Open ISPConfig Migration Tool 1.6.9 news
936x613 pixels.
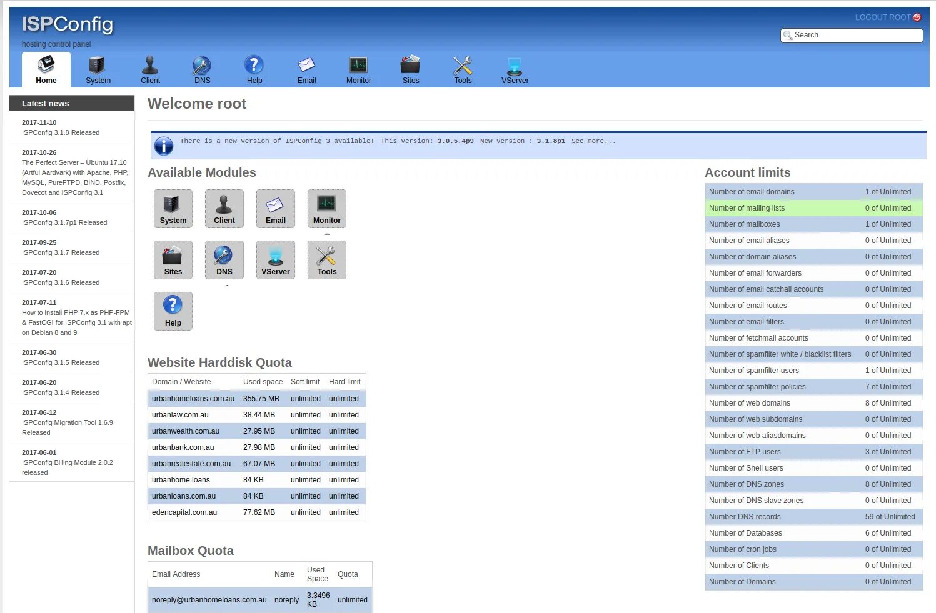(68, 427)
